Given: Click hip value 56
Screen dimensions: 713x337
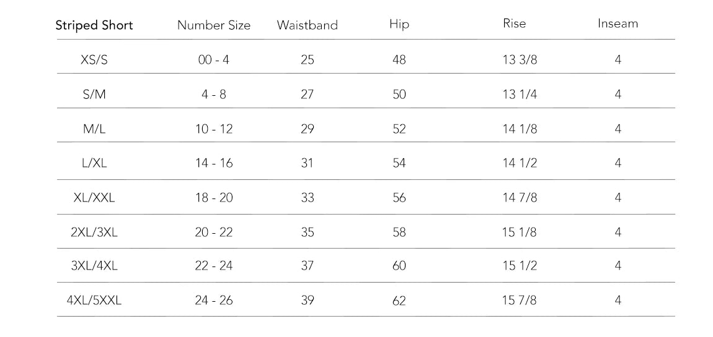Looking at the screenshot, I should (x=399, y=198).
